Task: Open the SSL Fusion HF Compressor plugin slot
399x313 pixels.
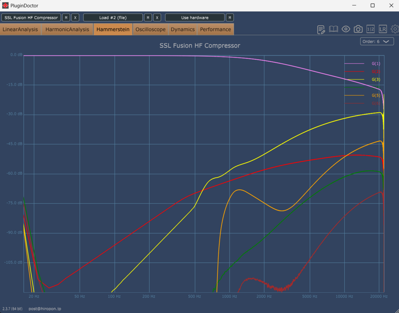Action: [x=31, y=18]
